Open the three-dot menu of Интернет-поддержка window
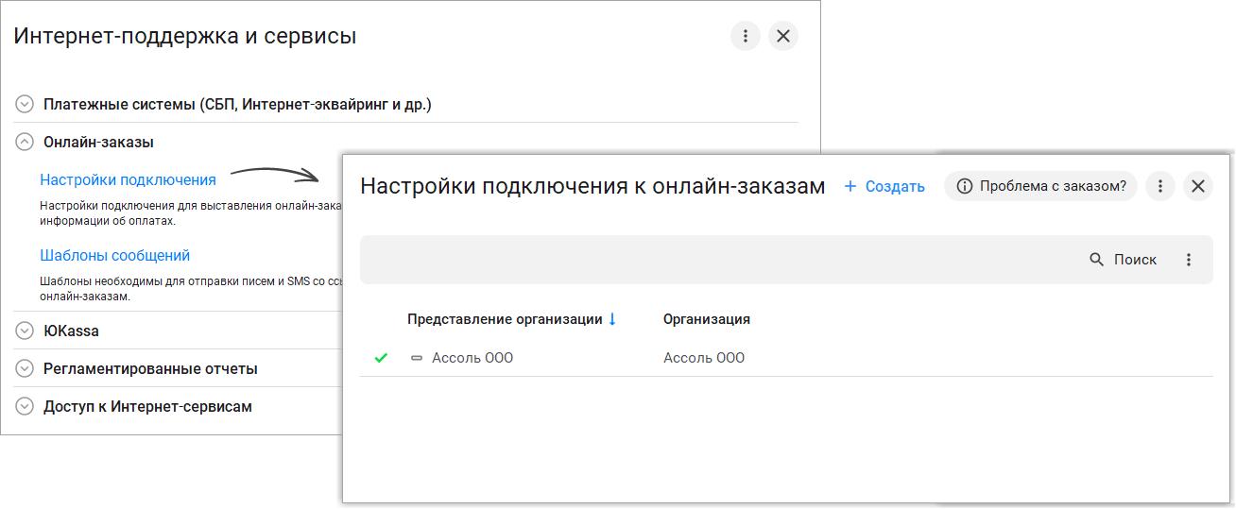The image size is (1236, 509). click(x=746, y=36)
